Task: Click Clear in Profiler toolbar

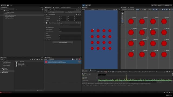Action: [130, 72]
